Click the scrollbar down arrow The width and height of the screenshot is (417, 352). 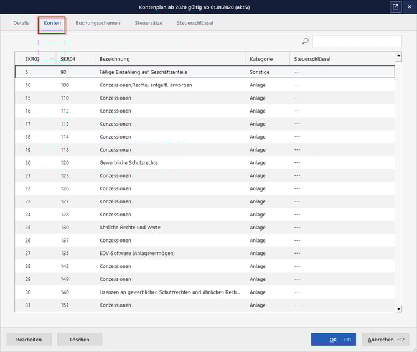(x=398, y=309)
